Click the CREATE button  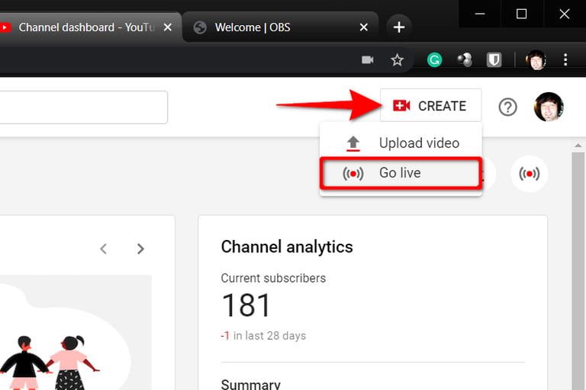pyautogui.click(x=431, y=106)
